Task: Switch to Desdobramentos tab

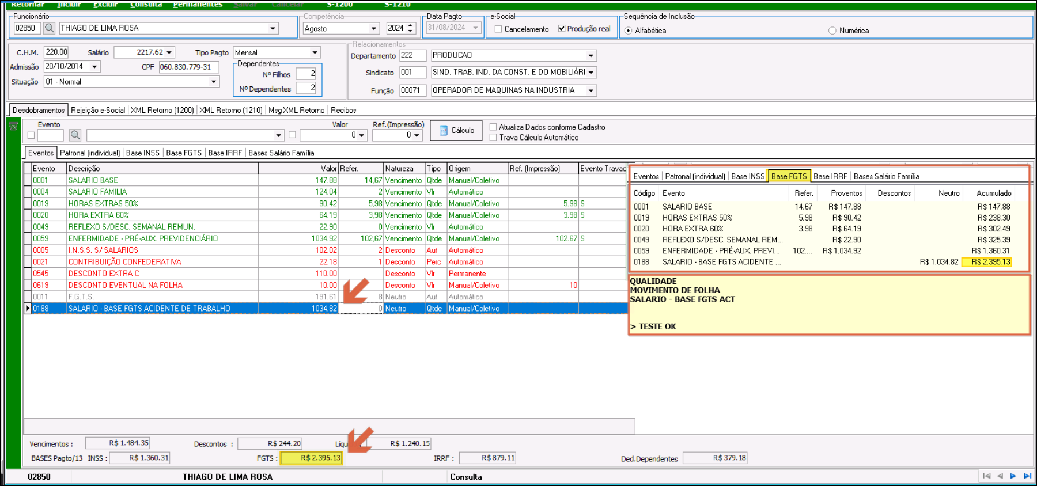Action: [39, 110]
